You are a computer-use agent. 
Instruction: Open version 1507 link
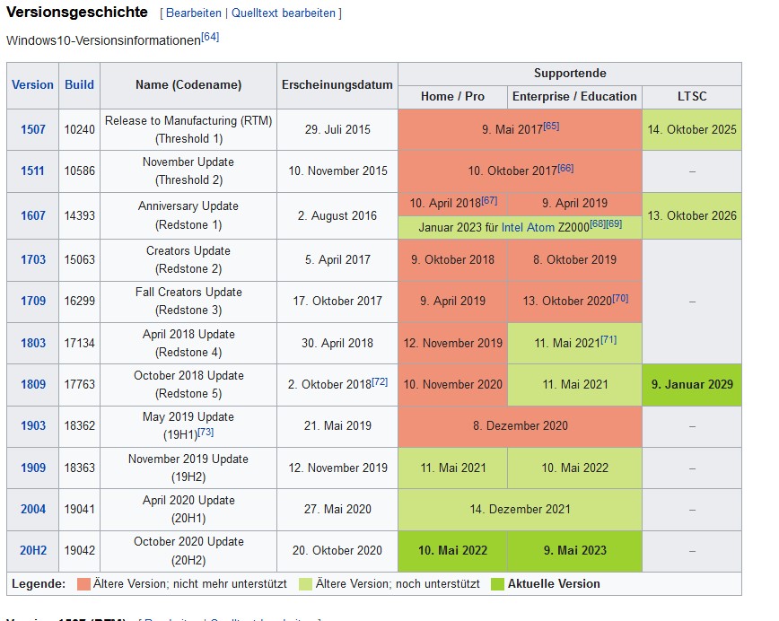point(33,129)
